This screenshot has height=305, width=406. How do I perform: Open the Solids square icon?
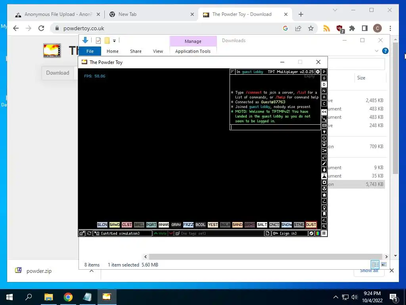(x=324, y=182)
